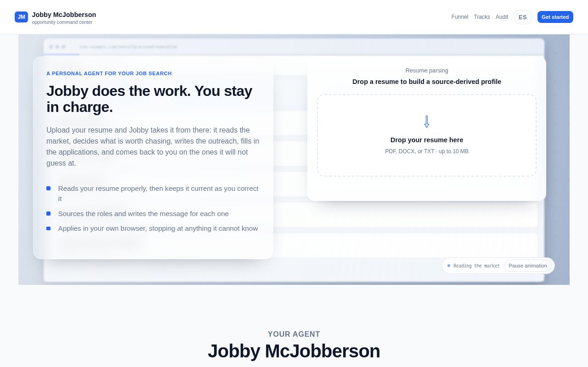
Task: Click the 'YOUR AGENT' section label
Action: (x=294, y=334)
